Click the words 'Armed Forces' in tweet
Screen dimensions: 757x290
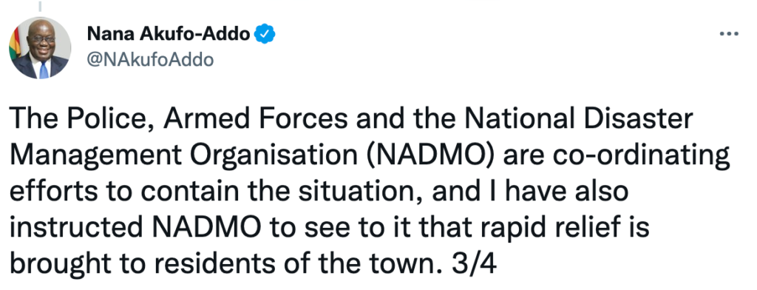[x=256, y=118]
